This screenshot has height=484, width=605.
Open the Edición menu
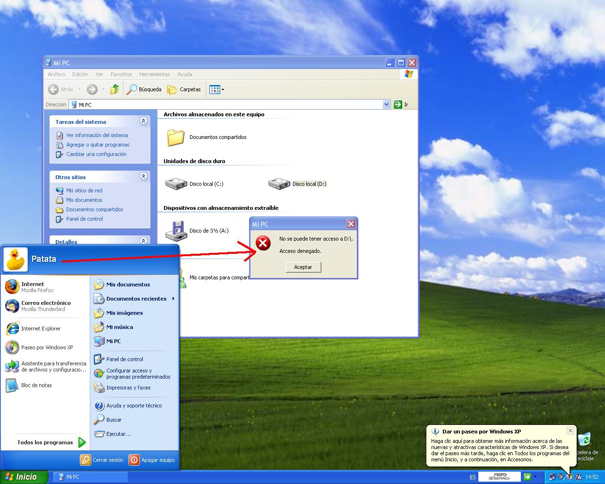(80, 74)
